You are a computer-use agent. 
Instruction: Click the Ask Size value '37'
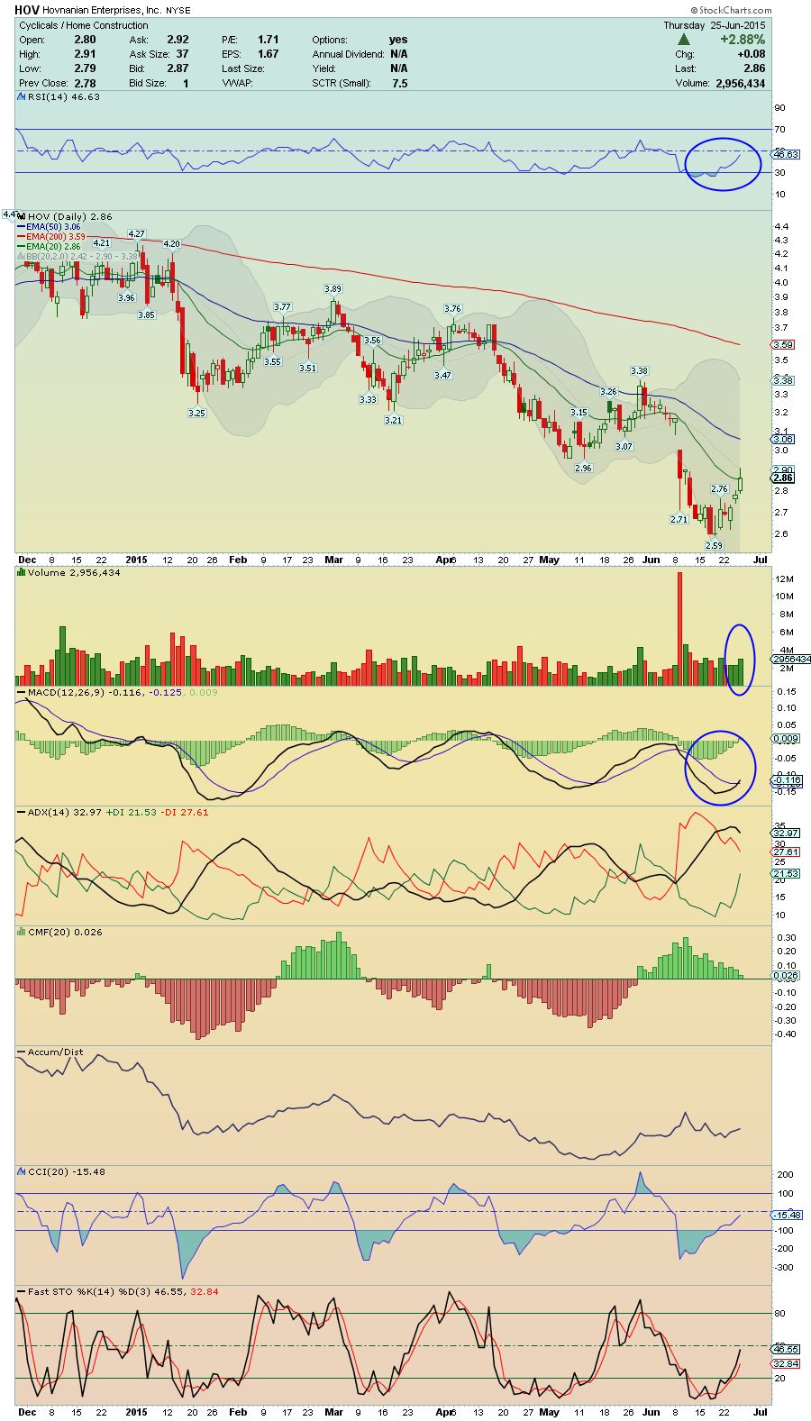click(x=183, y=54)
